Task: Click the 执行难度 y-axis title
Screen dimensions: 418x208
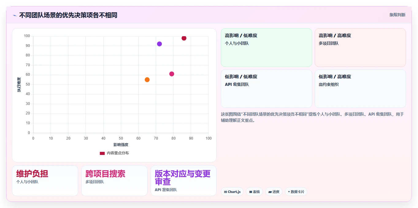Action: click(x=19, y=85)
